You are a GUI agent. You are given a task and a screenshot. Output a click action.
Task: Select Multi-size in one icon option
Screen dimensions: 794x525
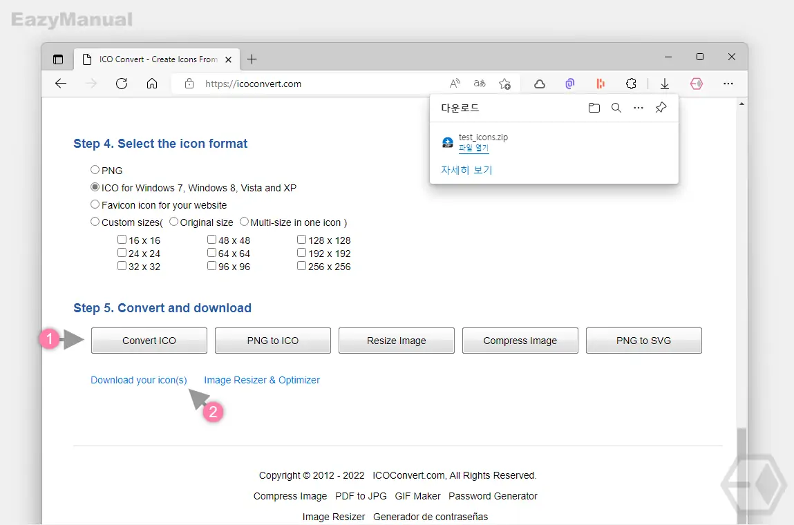point(244,222)
